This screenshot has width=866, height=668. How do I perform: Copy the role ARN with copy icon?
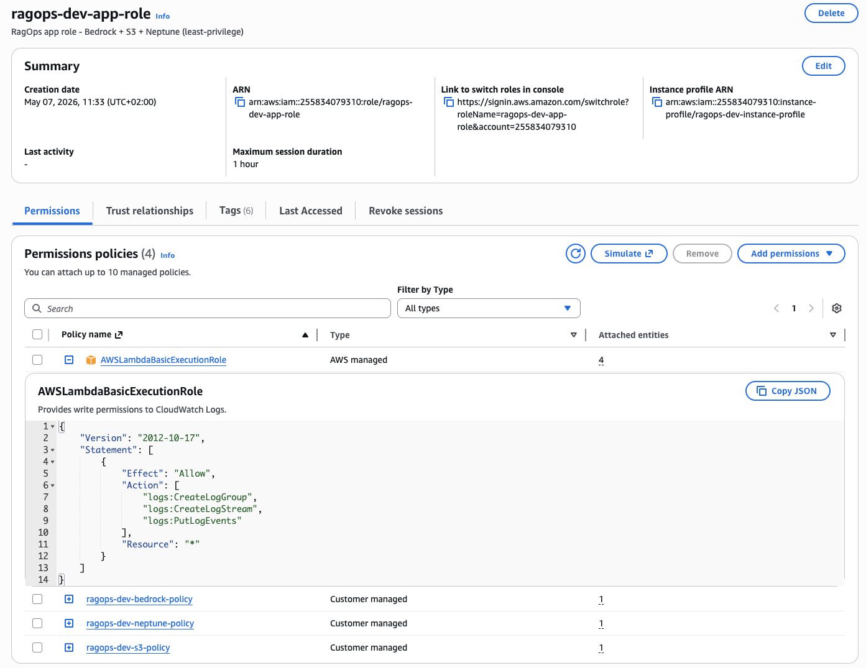239,102
